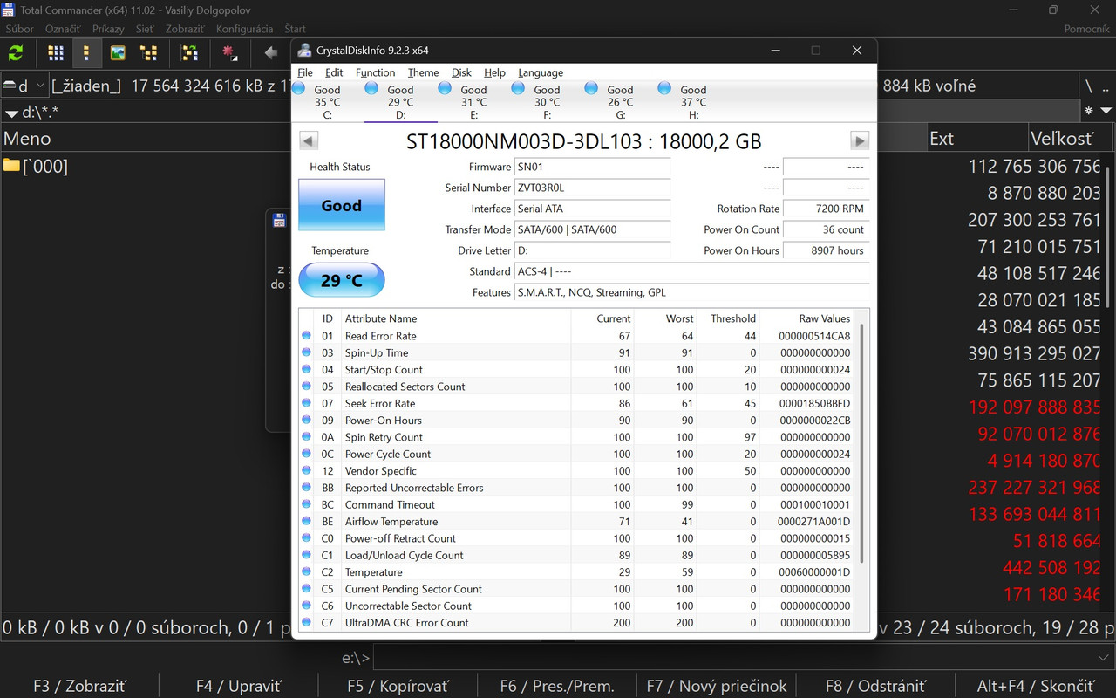This screenshot has width=1116, height=698.
Task: Click the status orb for Start/Stop Count
Action: tap(306, 370)
